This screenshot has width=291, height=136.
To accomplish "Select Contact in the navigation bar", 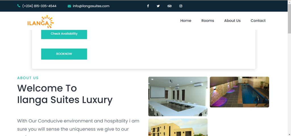I will coord(258,21).
